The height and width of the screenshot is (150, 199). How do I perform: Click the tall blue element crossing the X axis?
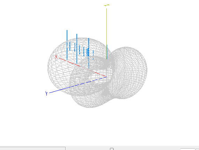coord(89,53)
